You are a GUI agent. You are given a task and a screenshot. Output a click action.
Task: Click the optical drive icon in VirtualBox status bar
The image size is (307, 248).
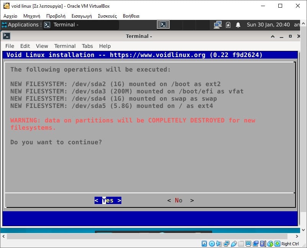pyautogui.click(x=212, y=244)
